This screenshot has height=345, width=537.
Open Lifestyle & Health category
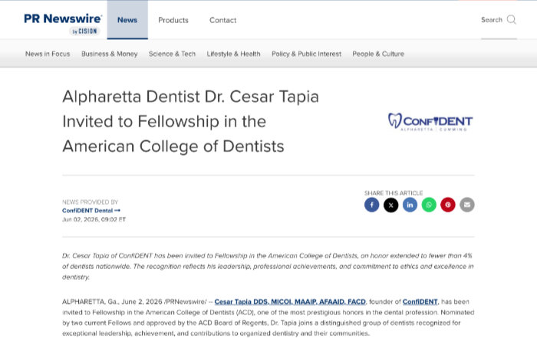click(233, 54)
